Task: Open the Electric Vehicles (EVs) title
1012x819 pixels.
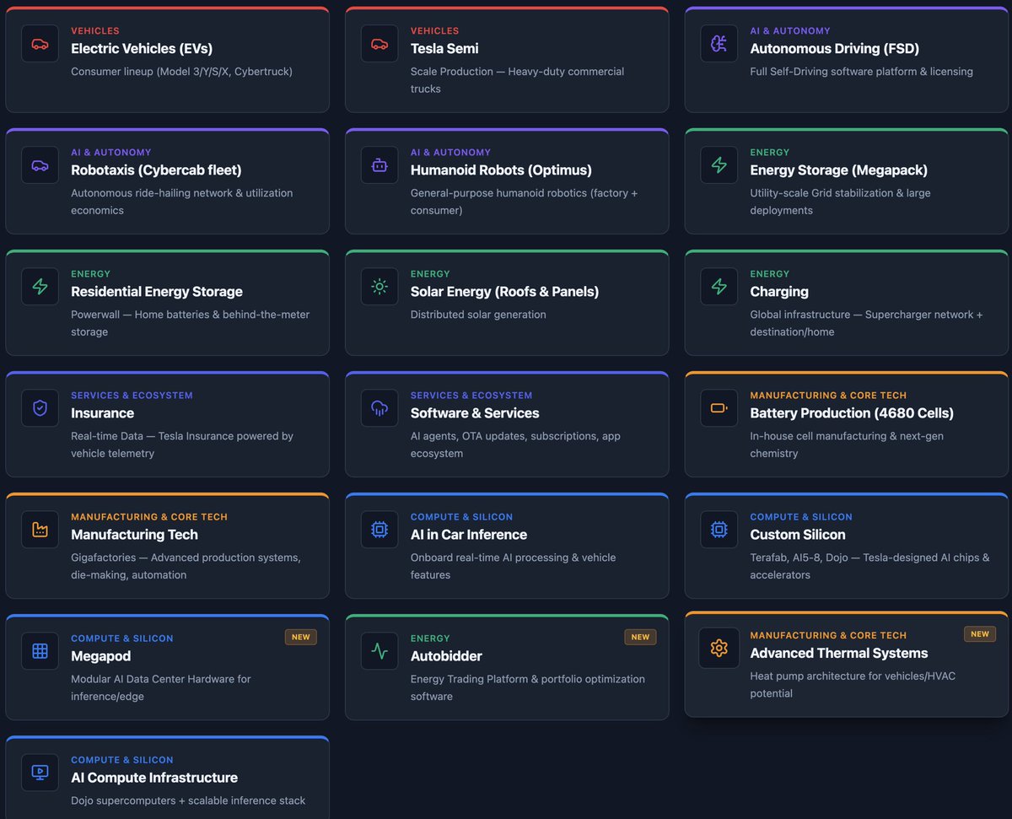Action: 142,48
